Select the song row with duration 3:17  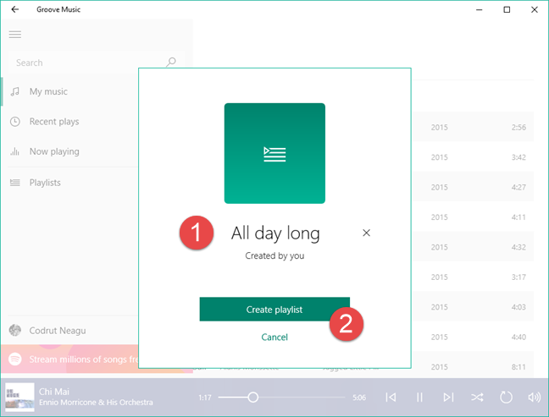tap(473, 277)
